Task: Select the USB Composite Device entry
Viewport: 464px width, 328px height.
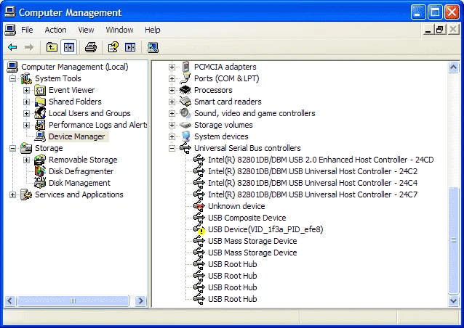Action: point(247,218)
